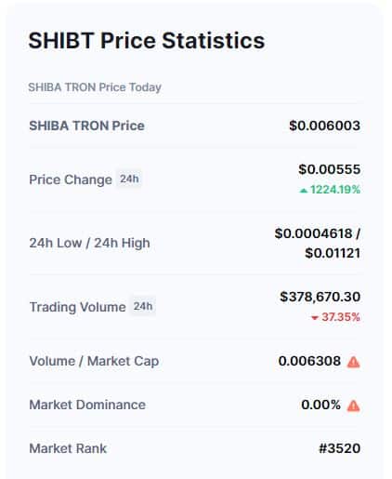This screenshot has height=479, width=392.
Task: Click the $0.006003 price value
Action: click(325, 126)
